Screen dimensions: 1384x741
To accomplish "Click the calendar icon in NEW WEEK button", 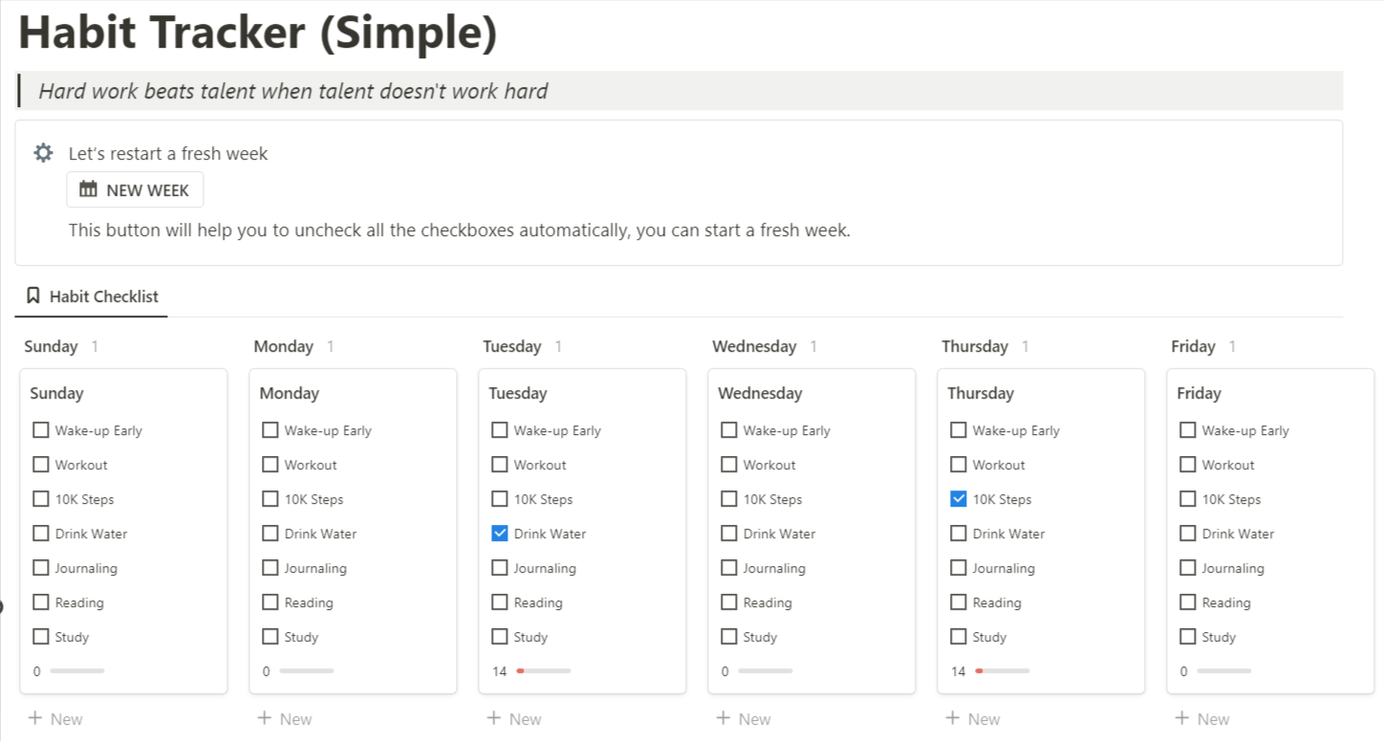I will pos(88,189).
